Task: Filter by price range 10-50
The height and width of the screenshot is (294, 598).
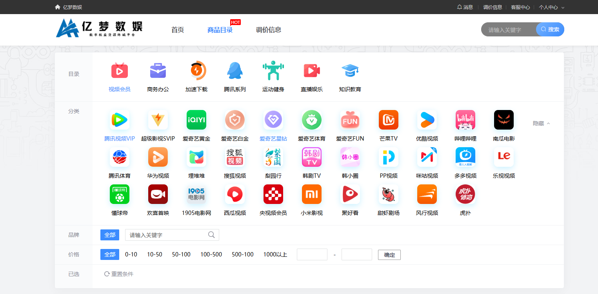Action: pos(154,254)
